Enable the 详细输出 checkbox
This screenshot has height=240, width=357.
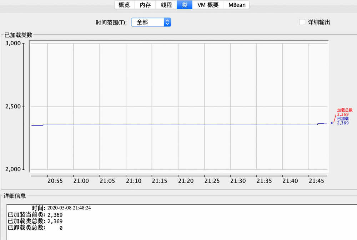click(302, 22)
